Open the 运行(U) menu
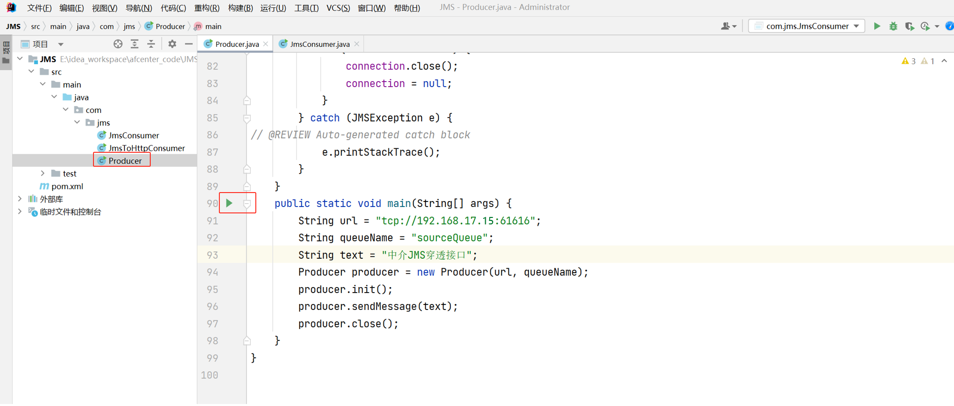This screenshot has height=406, width=954. point(273,8)
